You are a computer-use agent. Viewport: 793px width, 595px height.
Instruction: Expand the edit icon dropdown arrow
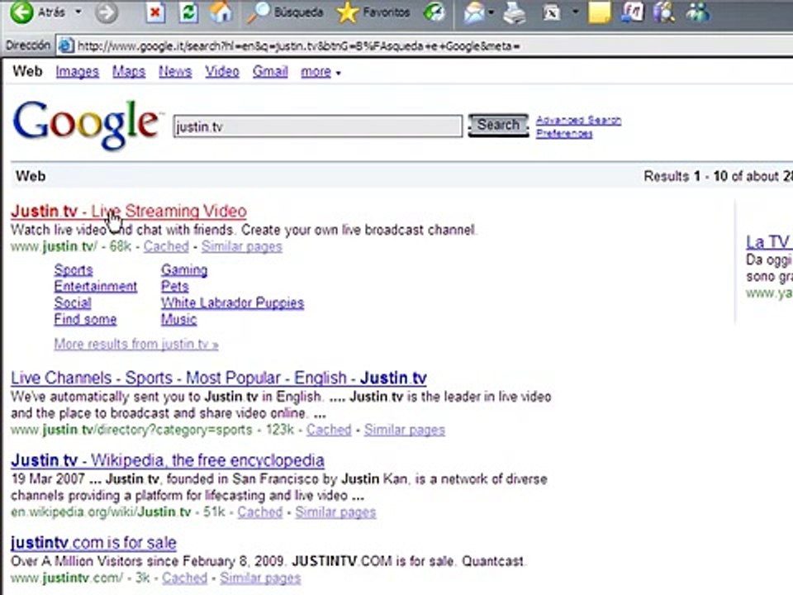point(575,12)
